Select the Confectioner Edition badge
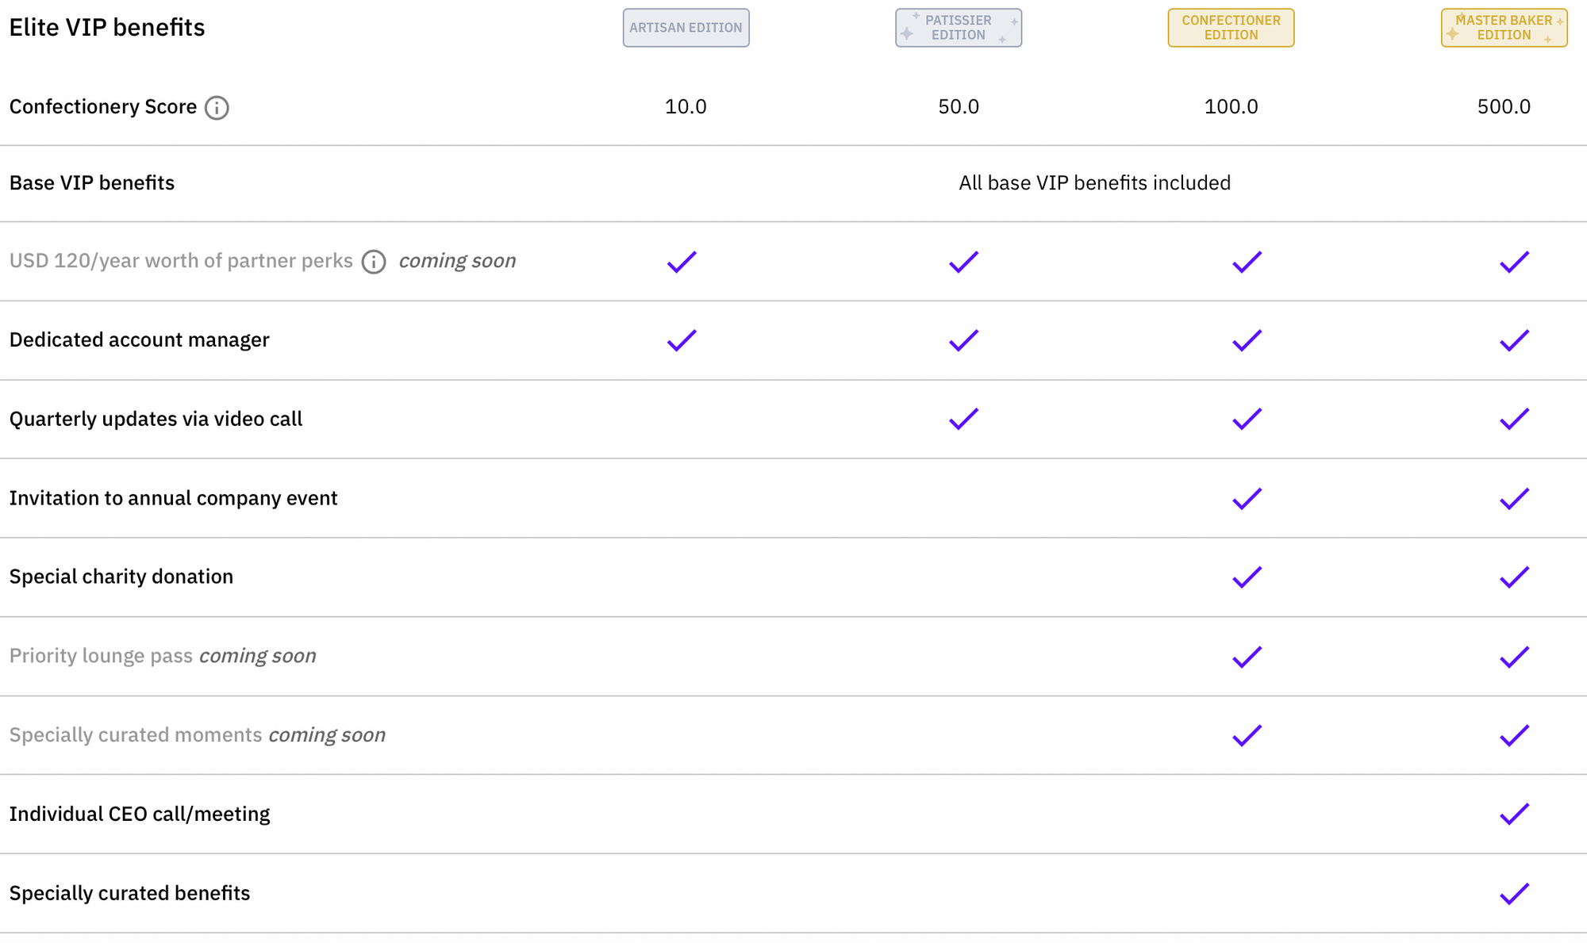The width and height of the screenshot is (1587, 943). coord(1231,28)
